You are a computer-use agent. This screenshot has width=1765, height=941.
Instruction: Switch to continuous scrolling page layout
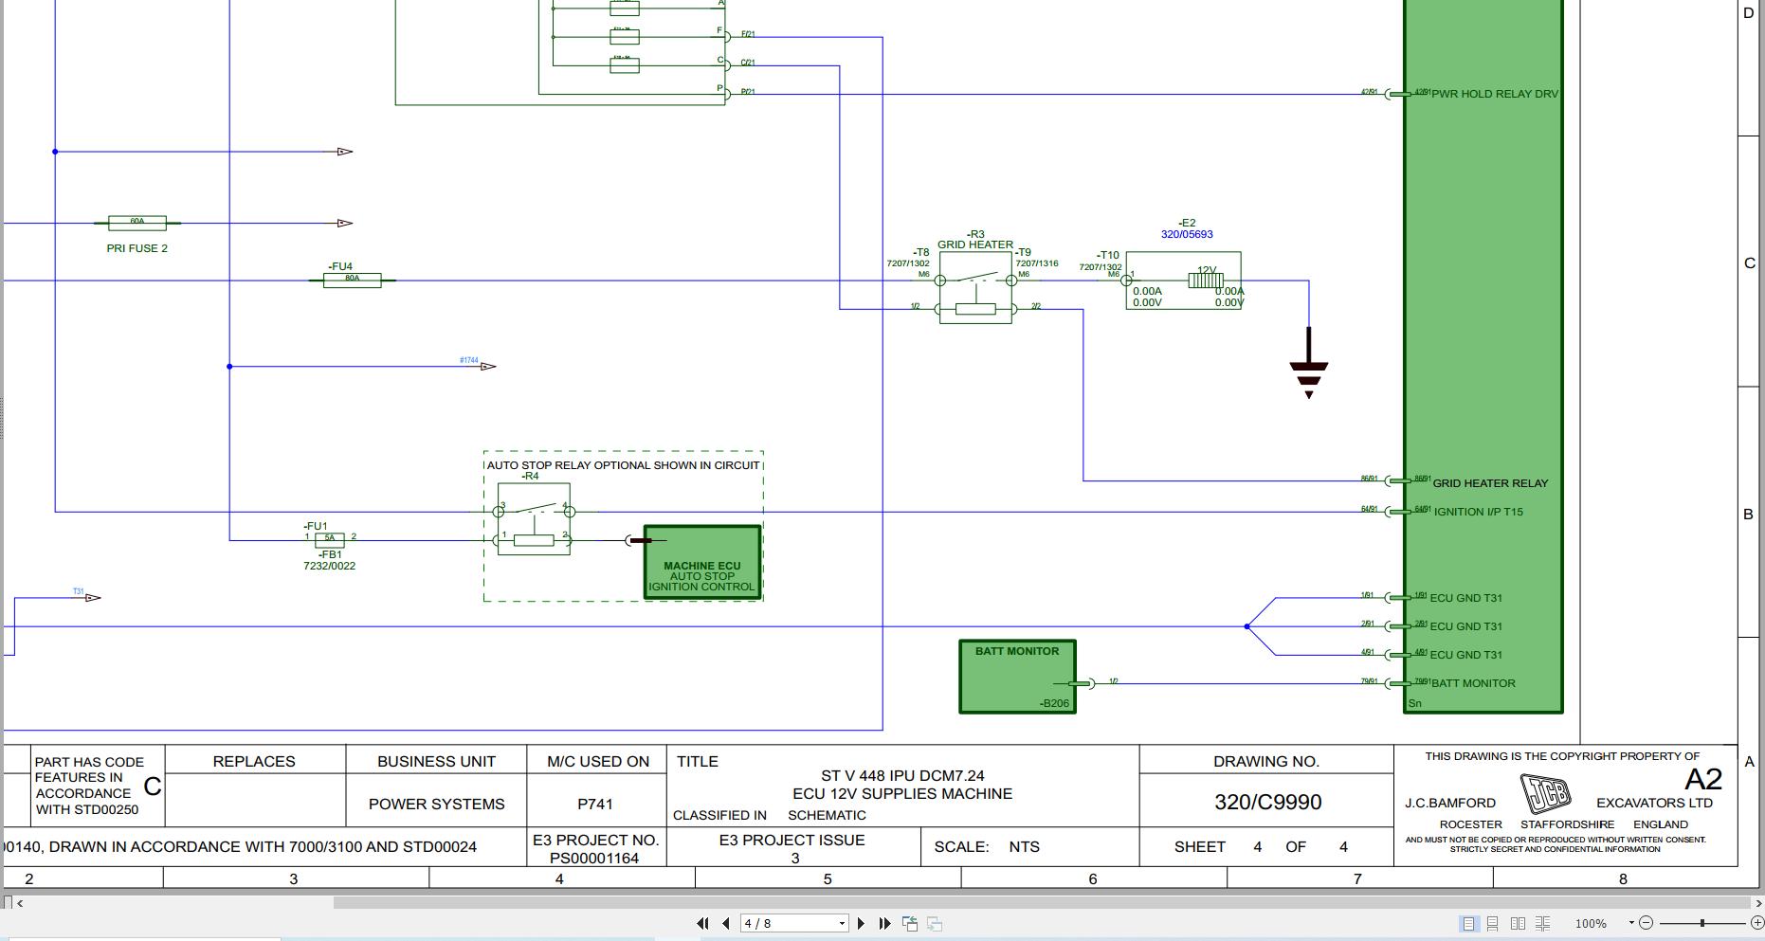click(x=1493, y=923)
